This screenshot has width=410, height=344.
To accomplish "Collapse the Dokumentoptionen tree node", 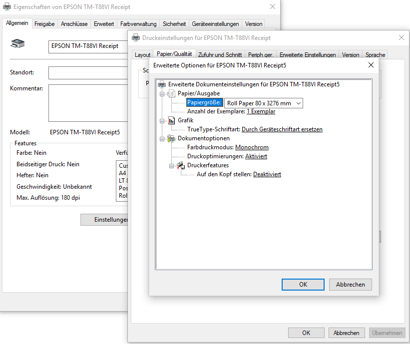I will (x=162, y=139).
